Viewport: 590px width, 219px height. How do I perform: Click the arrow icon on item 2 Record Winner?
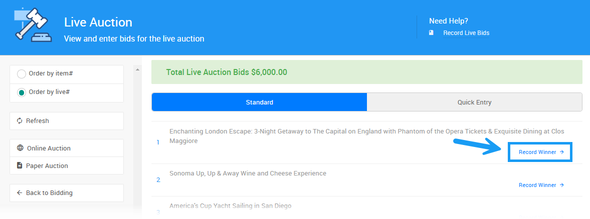(x=562, y=185)
